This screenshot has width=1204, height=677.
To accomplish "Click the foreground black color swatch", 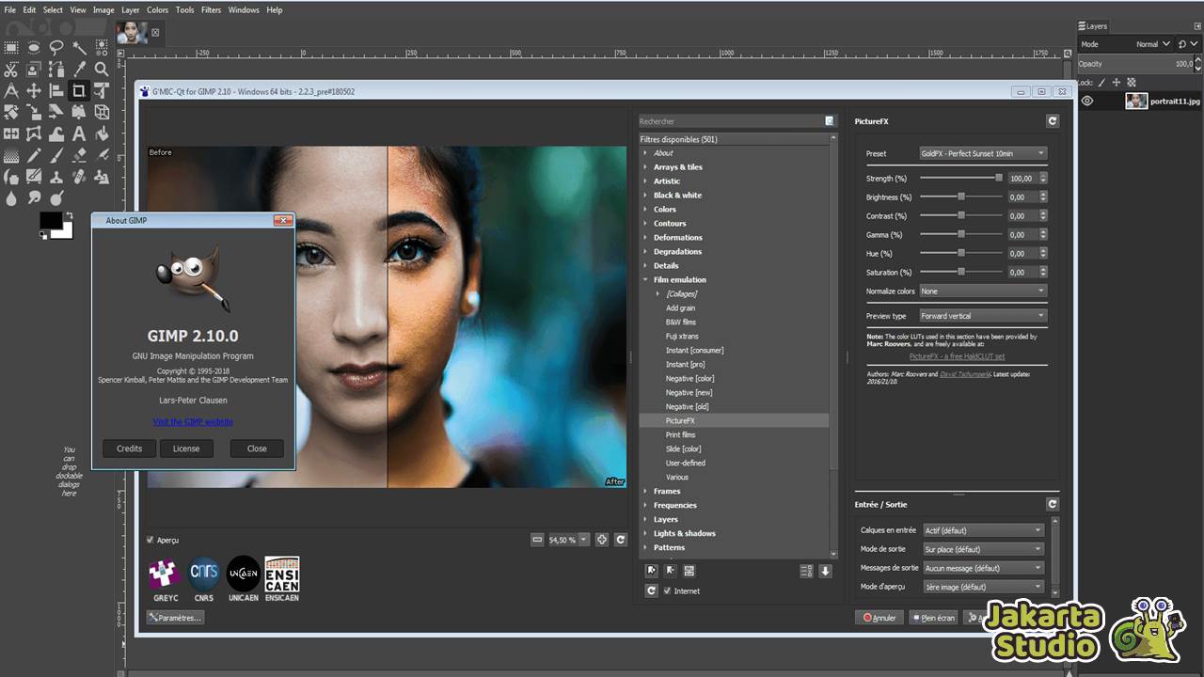I will tap(50, 221).
